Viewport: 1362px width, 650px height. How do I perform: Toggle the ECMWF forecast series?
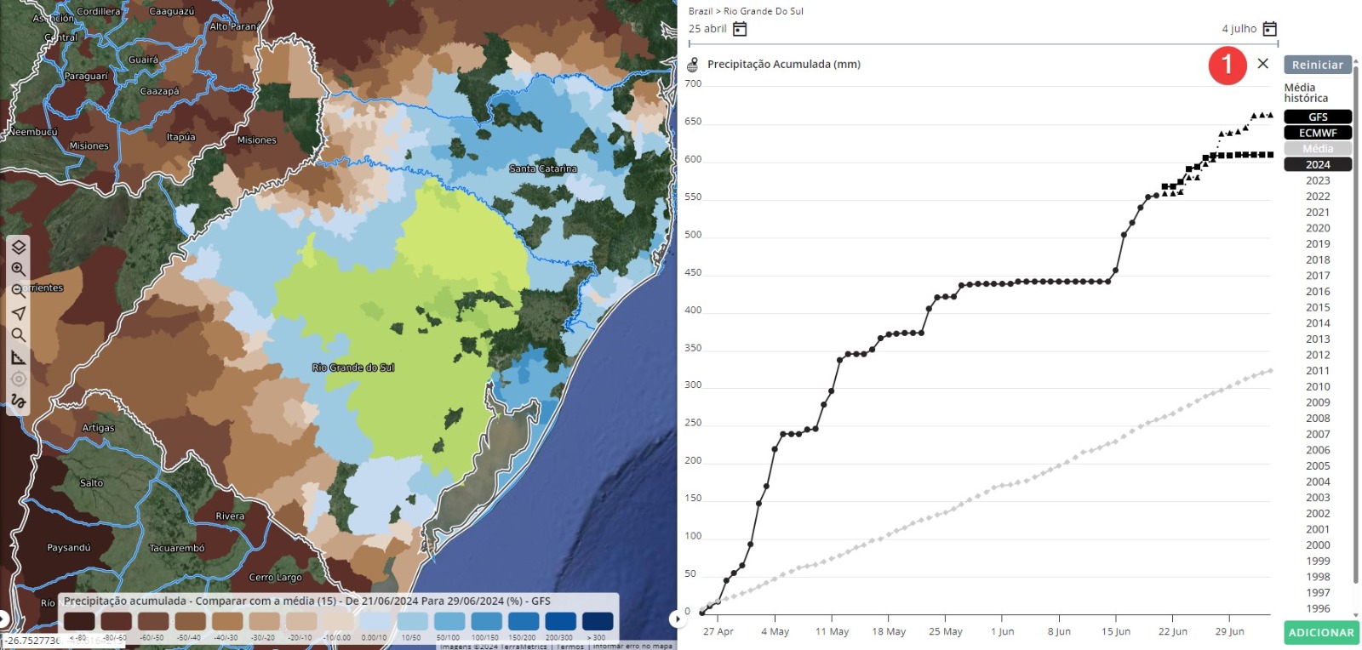coord(1317,133)
